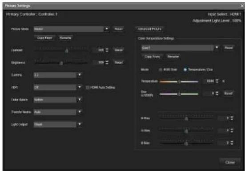Adjust the Duv slider handle
The image size is (245, 171).
point(179,94)
